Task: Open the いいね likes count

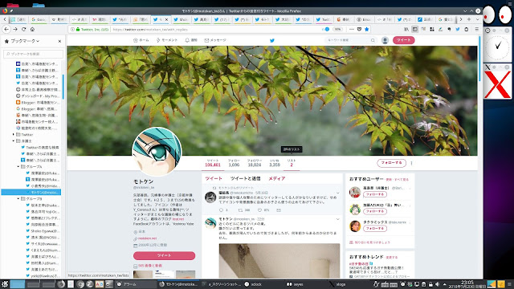Action: click(x=275, y=163)
